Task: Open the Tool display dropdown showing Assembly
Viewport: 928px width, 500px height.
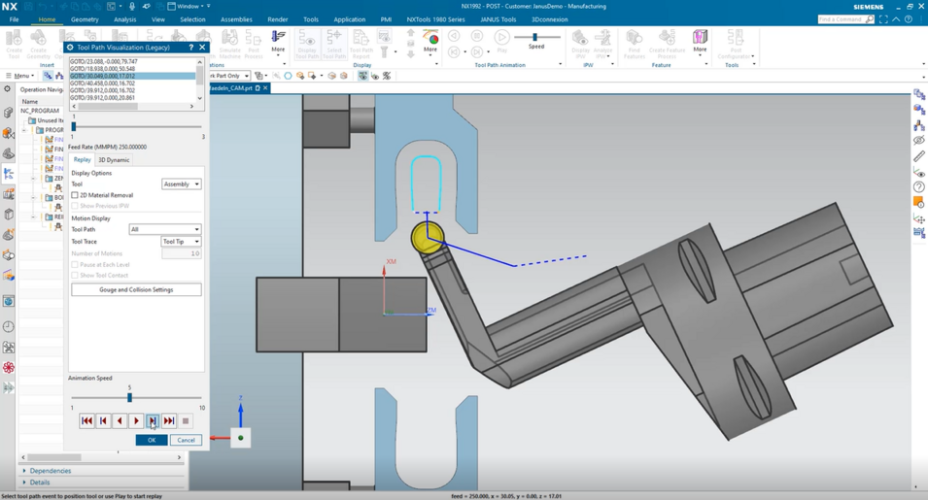Action: pos(181,184)
